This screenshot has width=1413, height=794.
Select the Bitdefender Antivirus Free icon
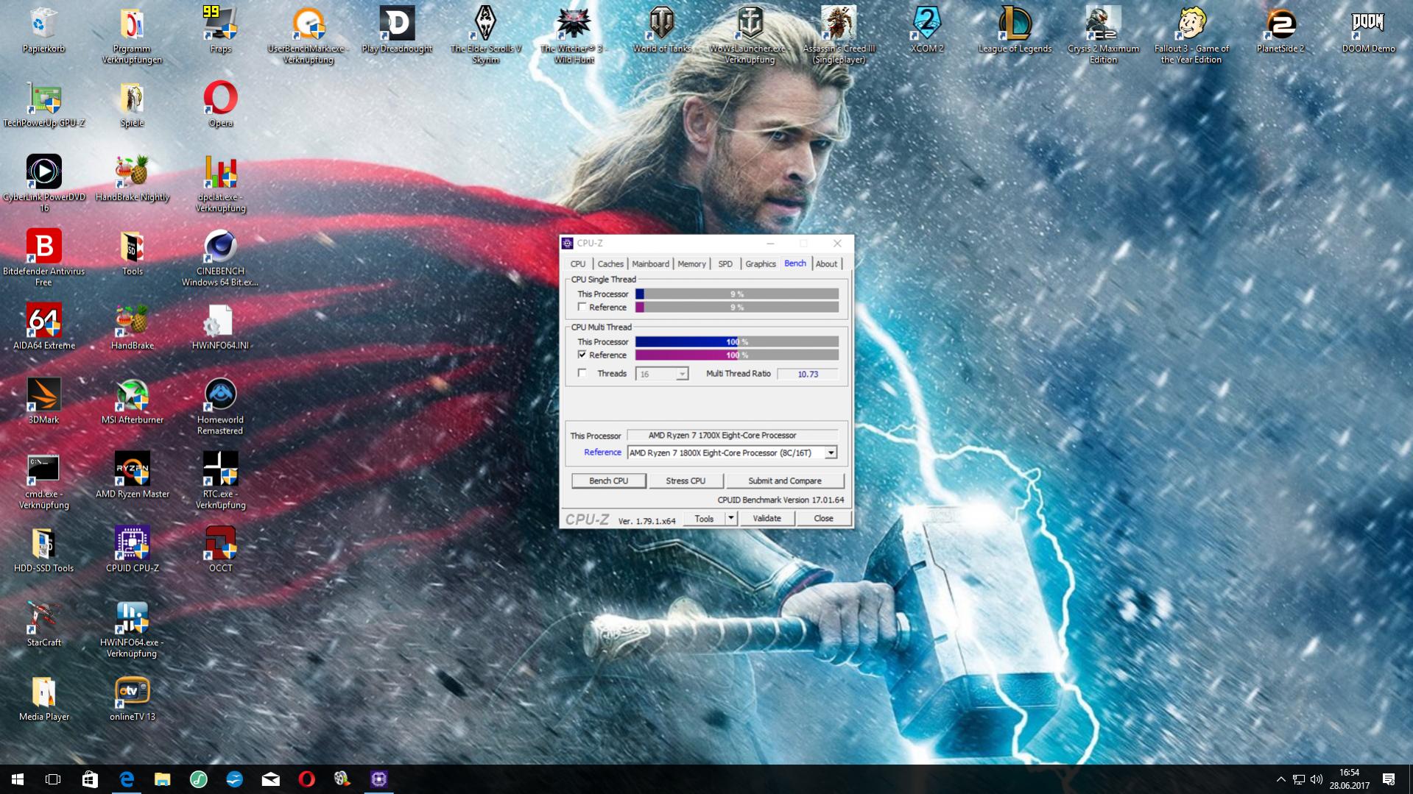pyautogui.click(x=43, y=258)
